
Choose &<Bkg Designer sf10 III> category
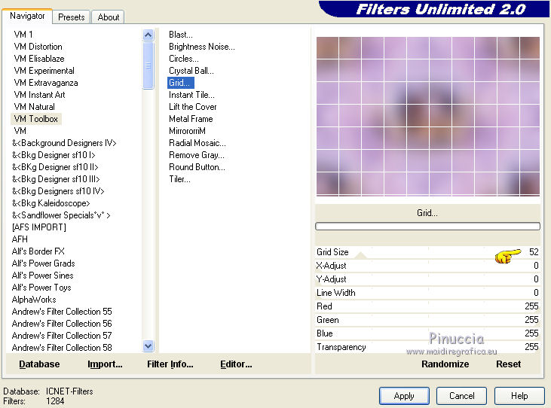56,179
